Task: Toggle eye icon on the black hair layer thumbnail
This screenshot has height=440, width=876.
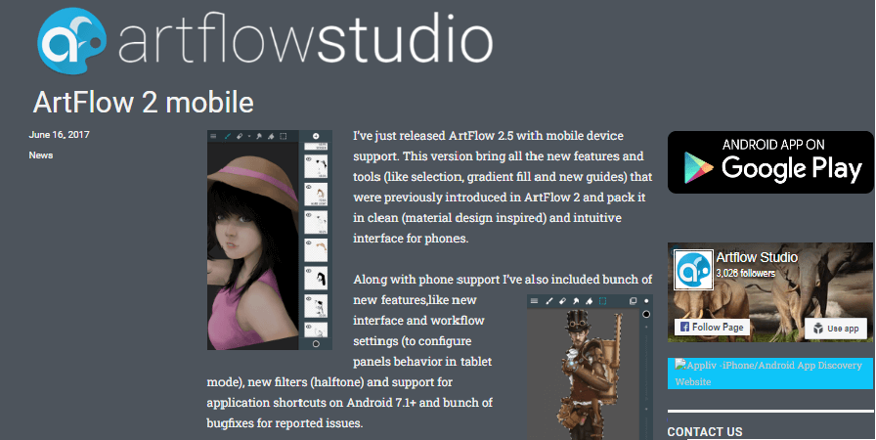Action: pos(308,271)
